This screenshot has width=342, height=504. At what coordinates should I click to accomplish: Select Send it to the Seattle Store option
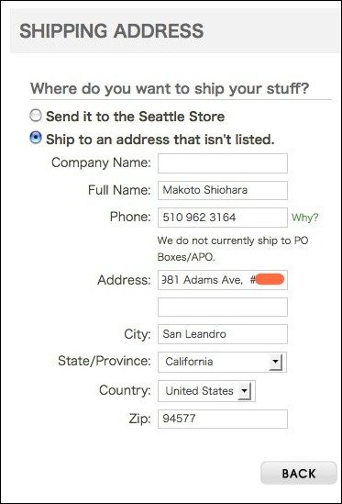click(36, 116)
